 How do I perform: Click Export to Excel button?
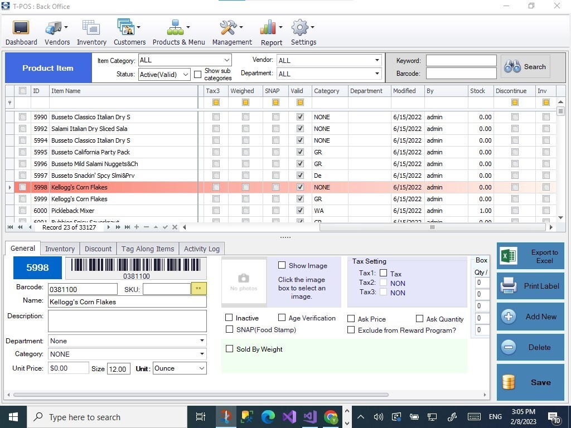pos(530,256)
